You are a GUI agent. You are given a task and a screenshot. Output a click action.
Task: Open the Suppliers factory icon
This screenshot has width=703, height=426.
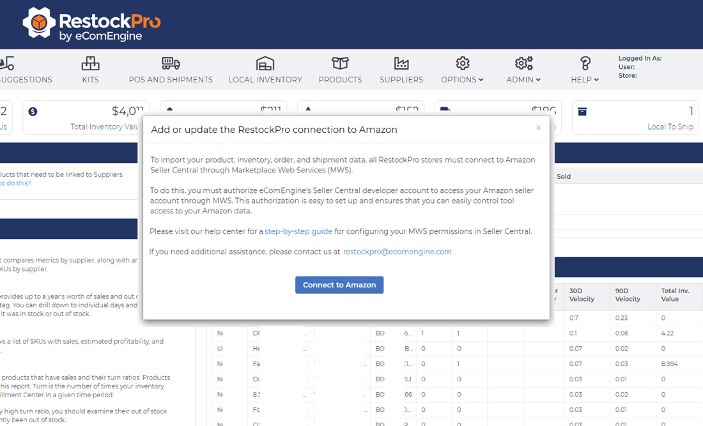tap(401, 63)
